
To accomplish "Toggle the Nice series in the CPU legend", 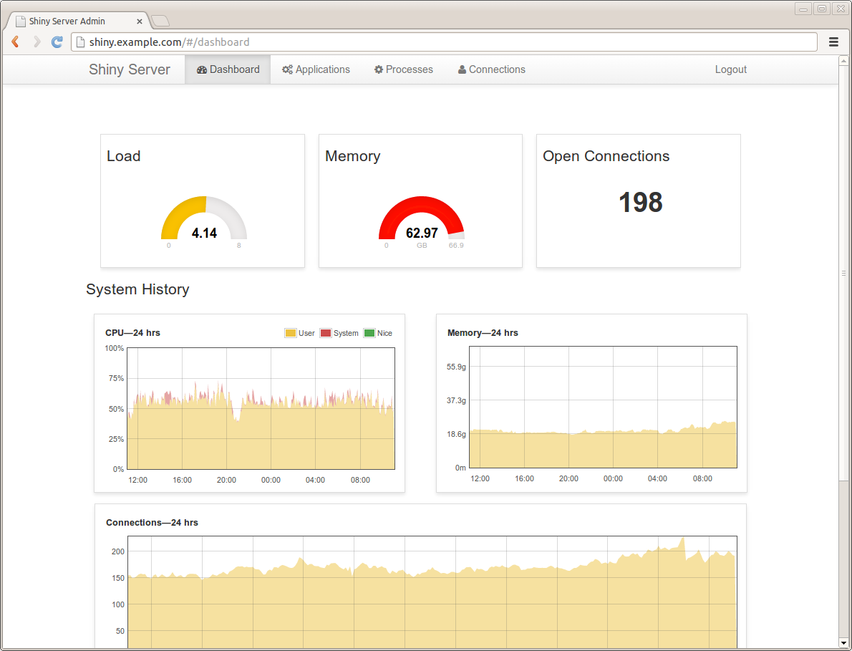I will pyautogui.click(x=377, y=332).
